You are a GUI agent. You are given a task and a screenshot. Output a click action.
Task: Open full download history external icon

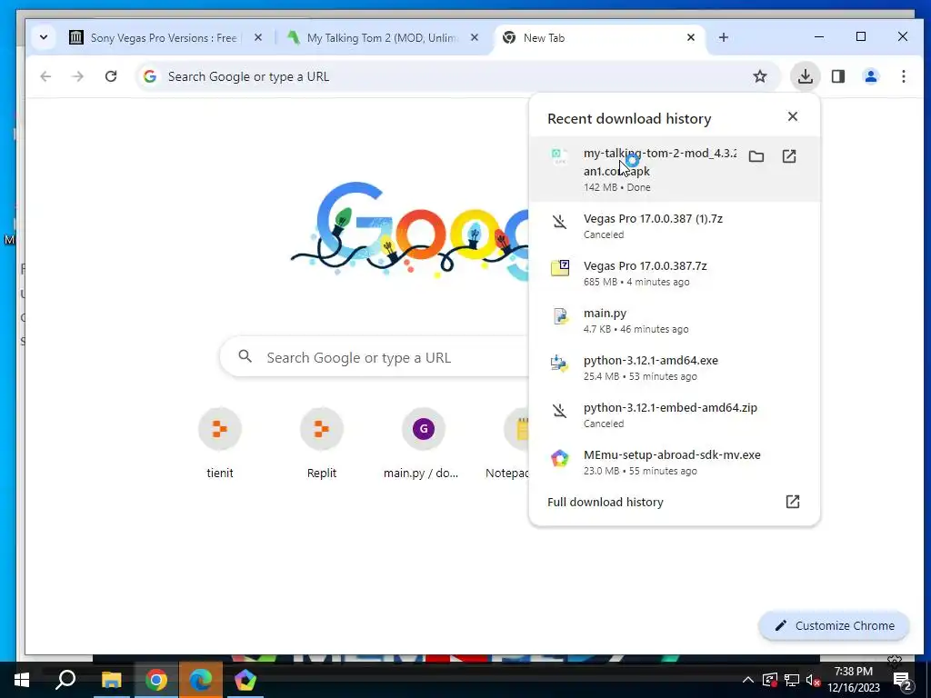point(793,502)
